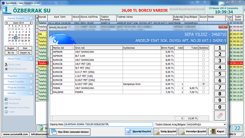Tap keypad number 9
This screenshot has height=138, width=245.
click(x=220, y=100)
